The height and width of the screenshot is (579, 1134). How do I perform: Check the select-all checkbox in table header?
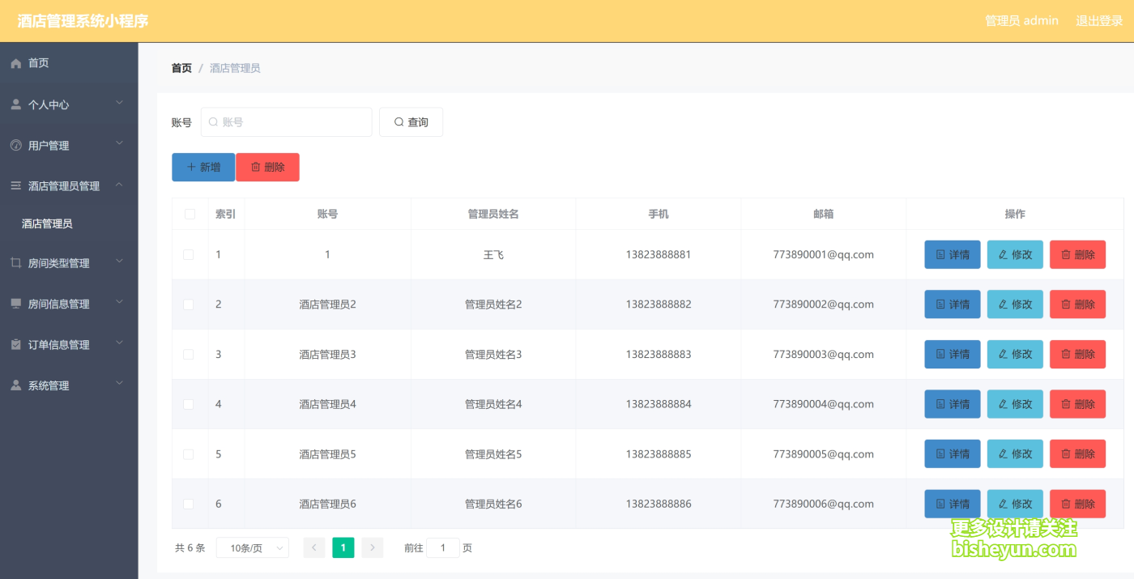[189, 213]
